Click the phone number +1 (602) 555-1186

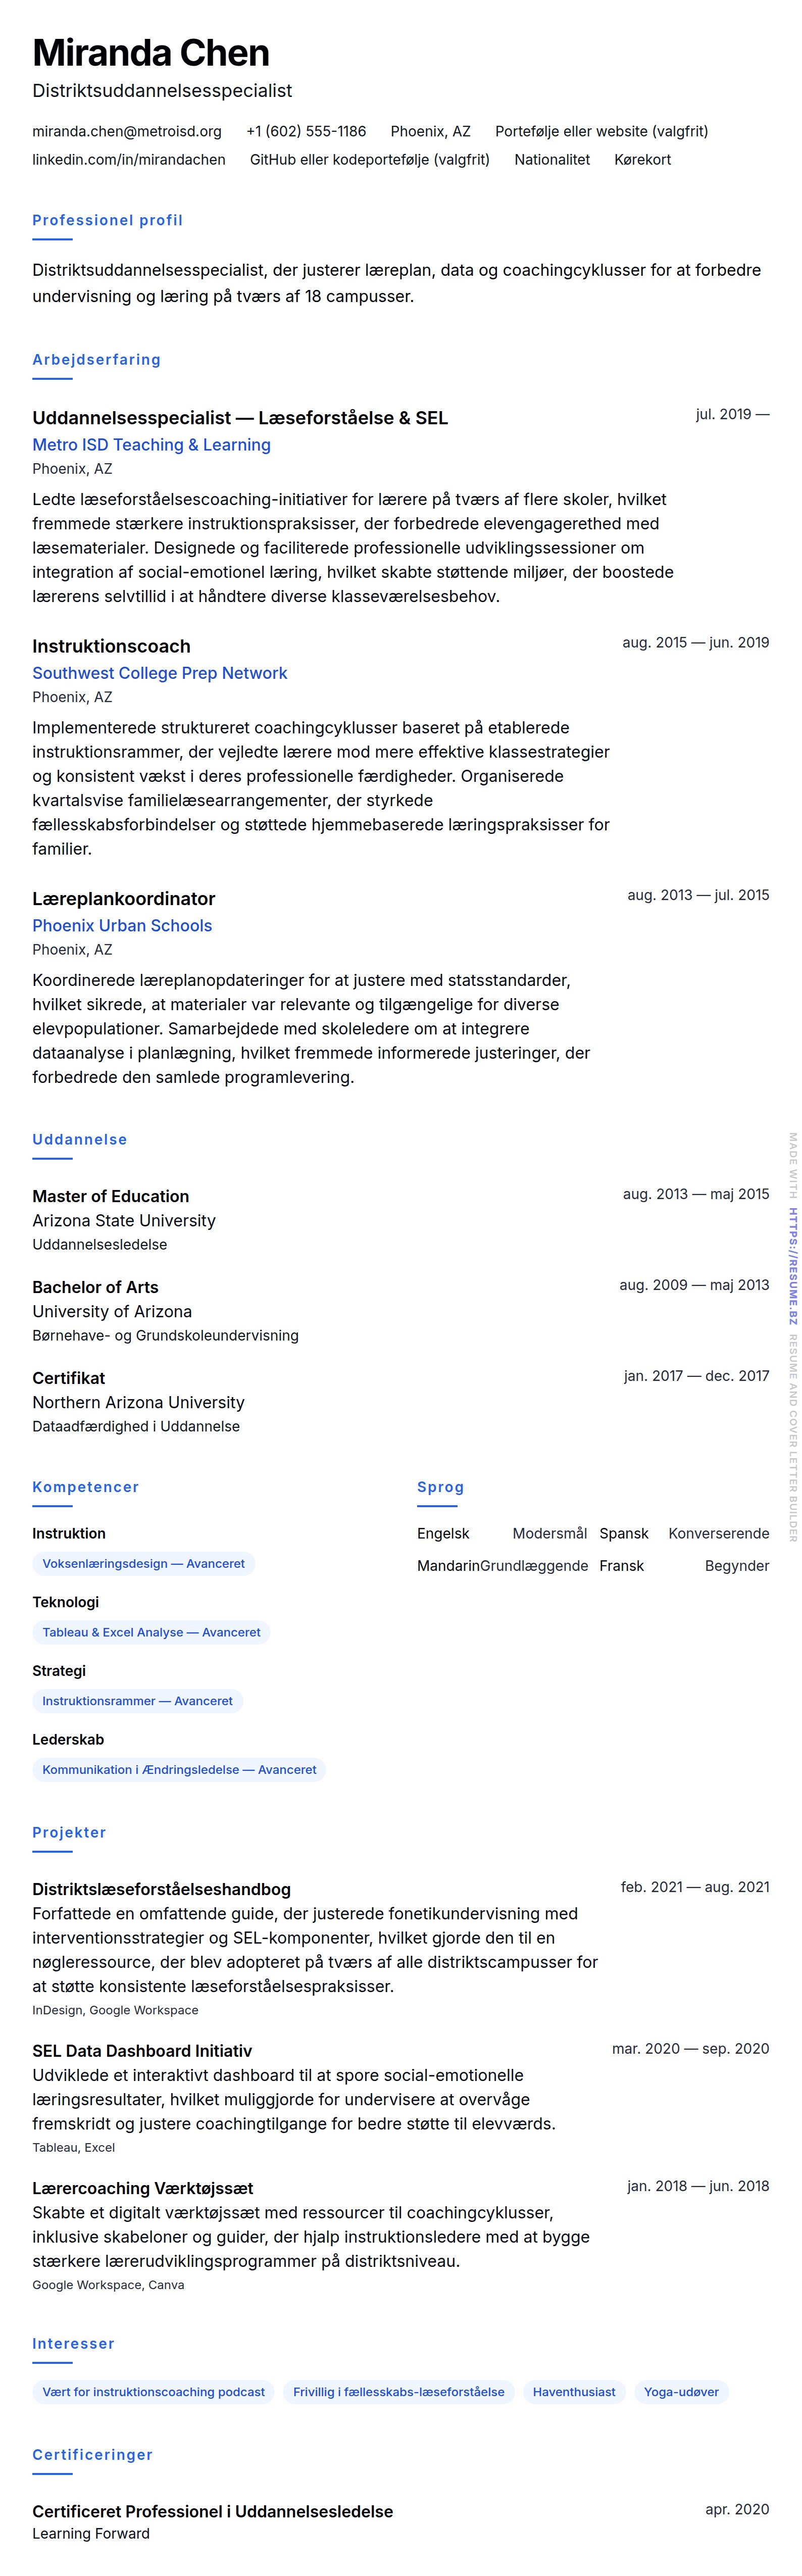(306, 131)
